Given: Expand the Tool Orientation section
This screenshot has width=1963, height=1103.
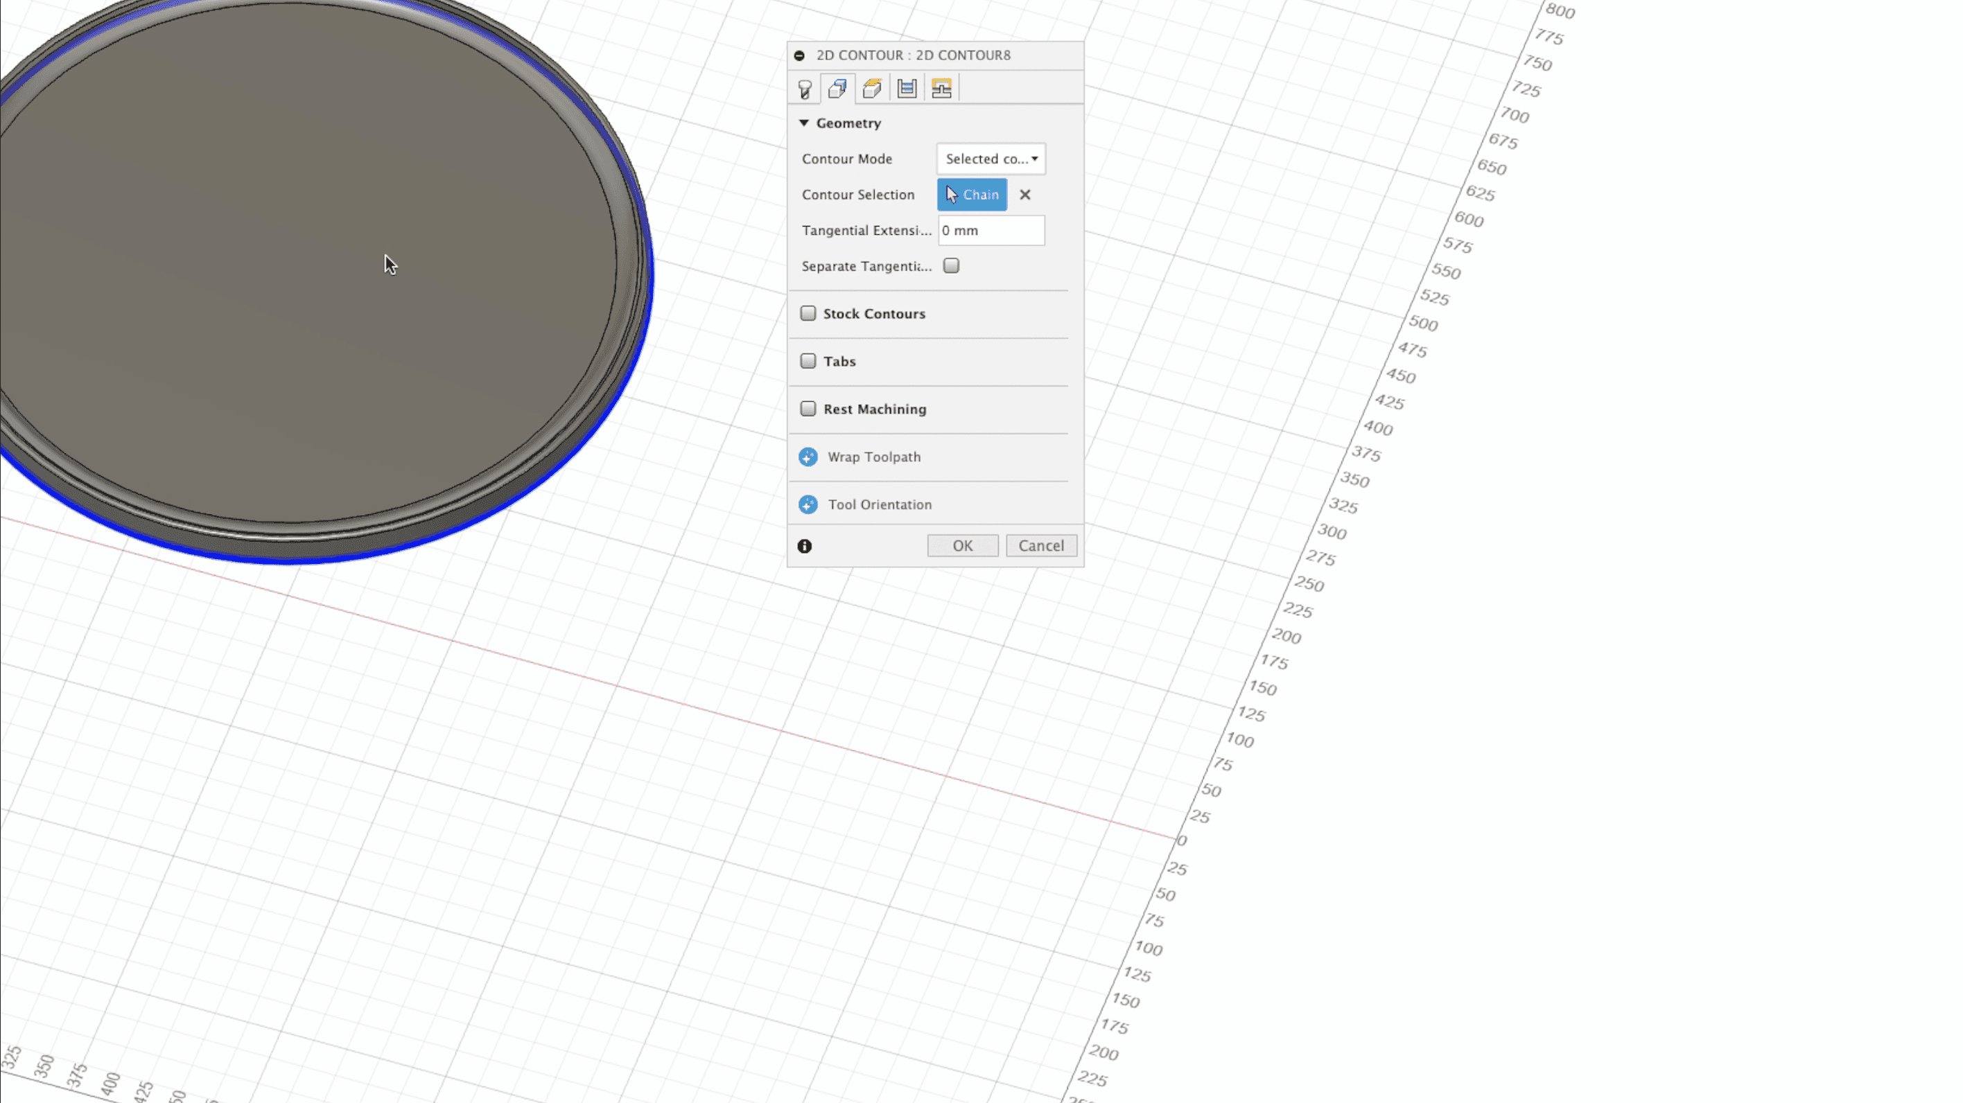Looking at the screenshot, I should click(808, 504).
